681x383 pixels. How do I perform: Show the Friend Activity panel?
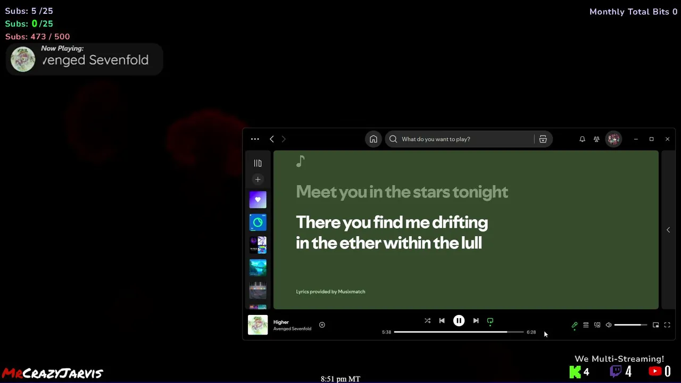coord(596,139)
